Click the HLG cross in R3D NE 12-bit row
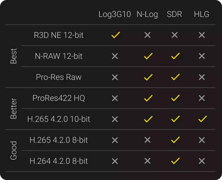 pyautogui.click(x=202, y=35)
